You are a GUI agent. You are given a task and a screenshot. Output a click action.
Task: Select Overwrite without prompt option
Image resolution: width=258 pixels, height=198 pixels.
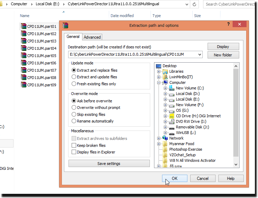pos(96,108)
